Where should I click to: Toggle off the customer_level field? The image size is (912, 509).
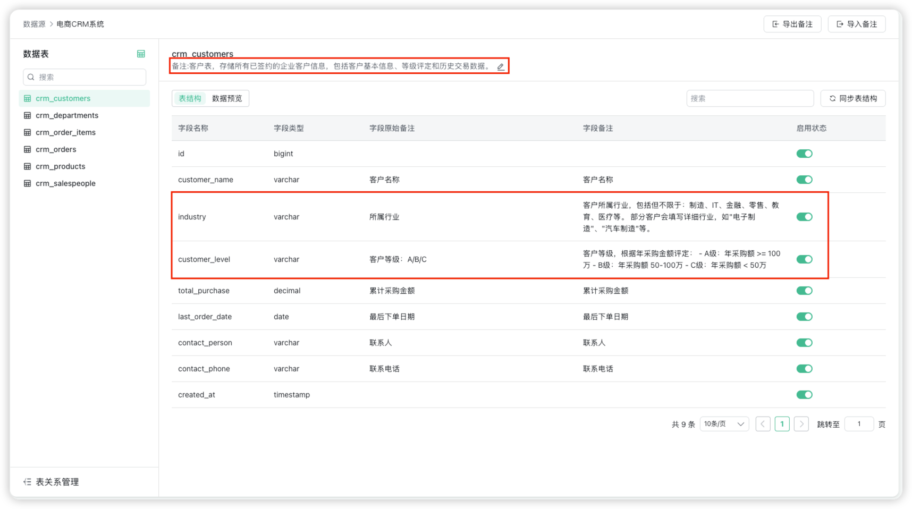[x=804, y=259]
